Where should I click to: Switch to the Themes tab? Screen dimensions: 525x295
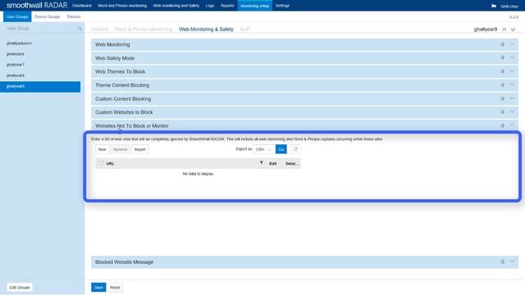(x=74, y=16)
